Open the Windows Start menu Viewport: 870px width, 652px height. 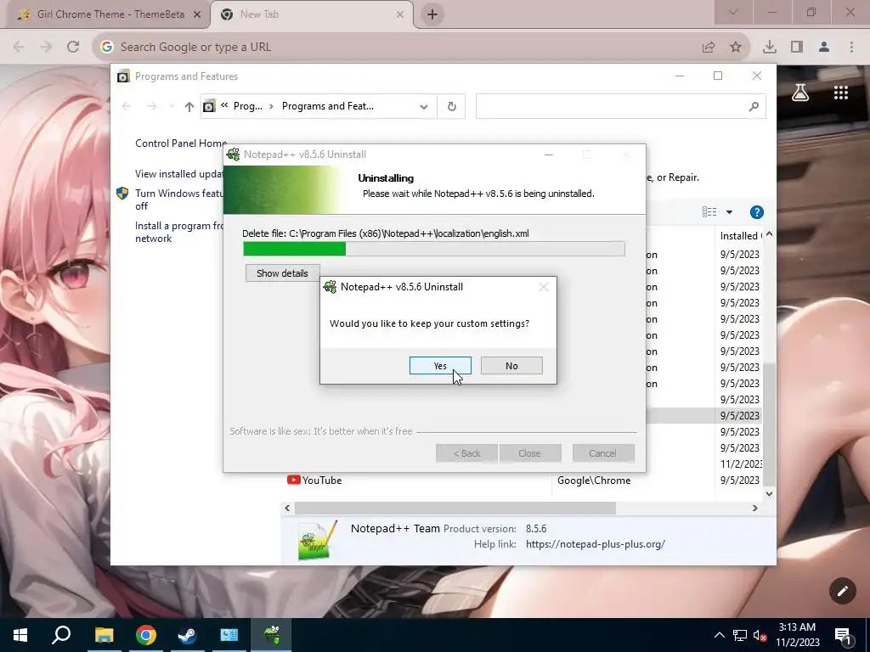tap(20, 635)
